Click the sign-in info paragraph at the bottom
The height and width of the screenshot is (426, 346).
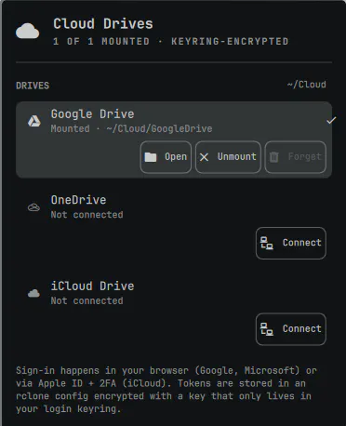tap(166, 390)
